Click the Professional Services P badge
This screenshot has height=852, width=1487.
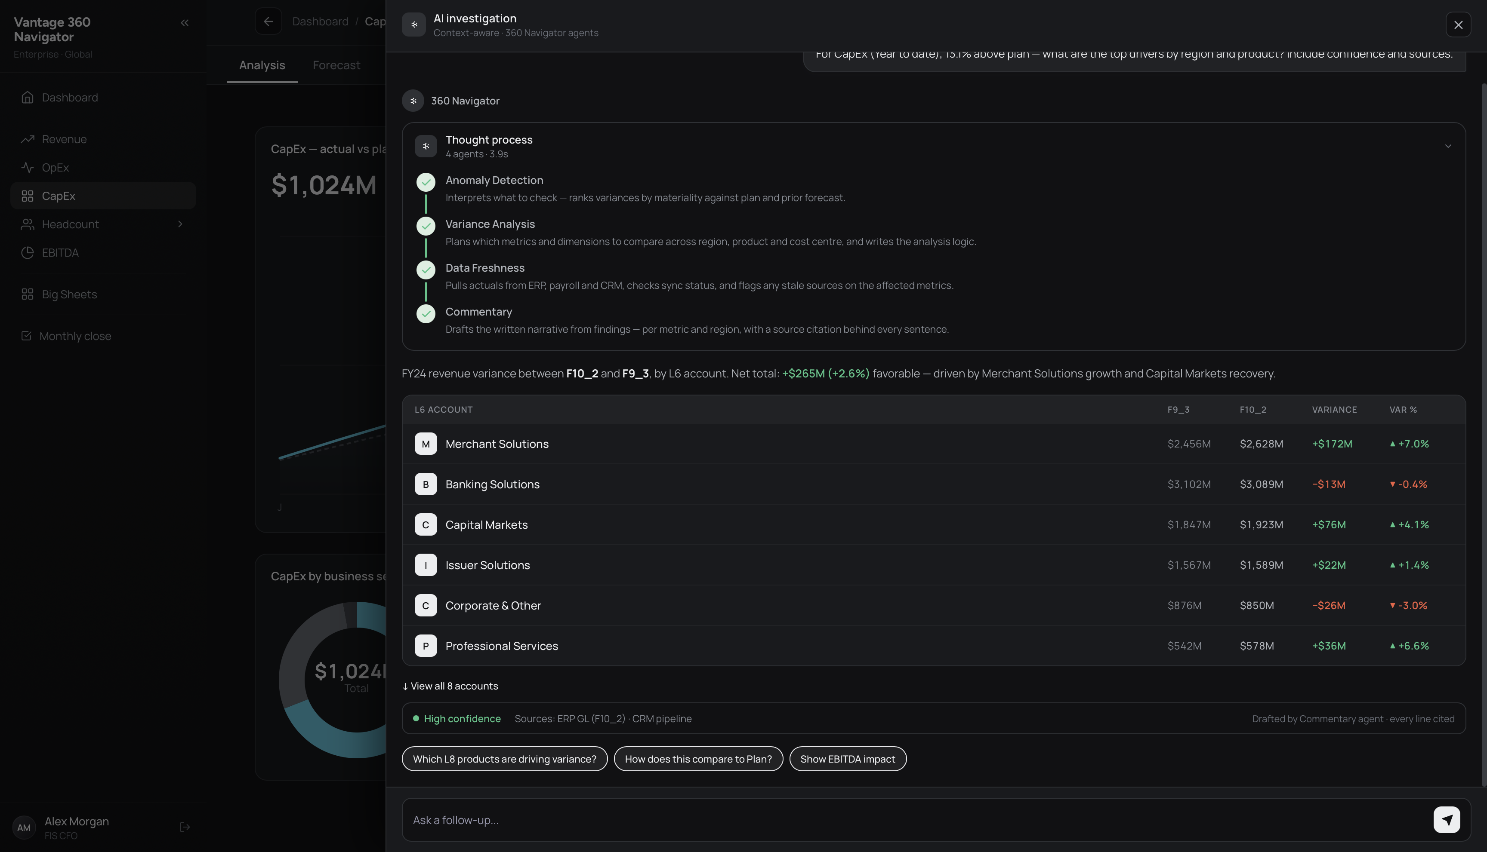point(426,646)
